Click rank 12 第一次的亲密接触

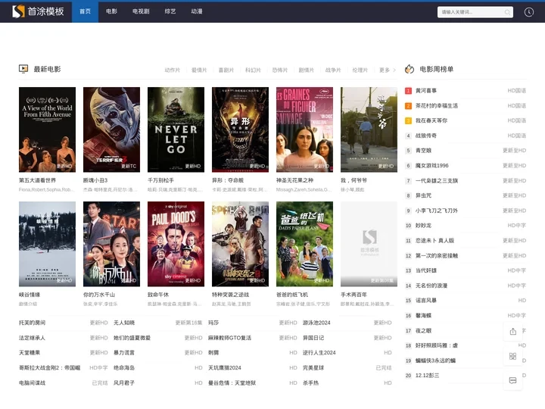click(x=437, y=256)
